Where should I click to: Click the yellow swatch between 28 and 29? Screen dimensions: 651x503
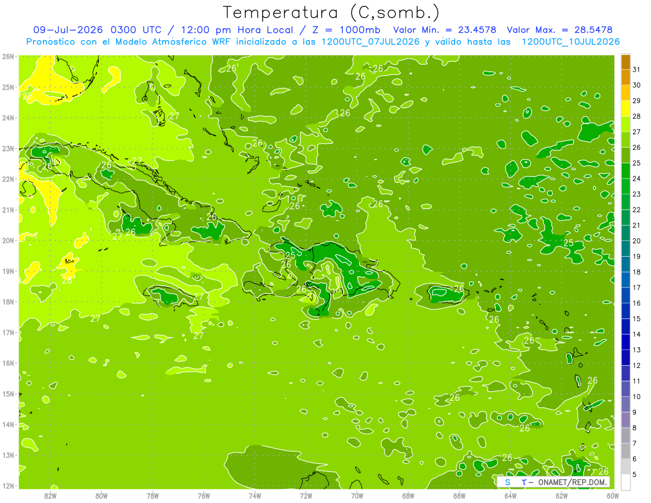point(626,109)
